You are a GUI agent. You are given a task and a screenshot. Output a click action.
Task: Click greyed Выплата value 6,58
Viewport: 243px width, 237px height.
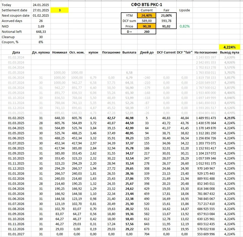coord(129,72)
